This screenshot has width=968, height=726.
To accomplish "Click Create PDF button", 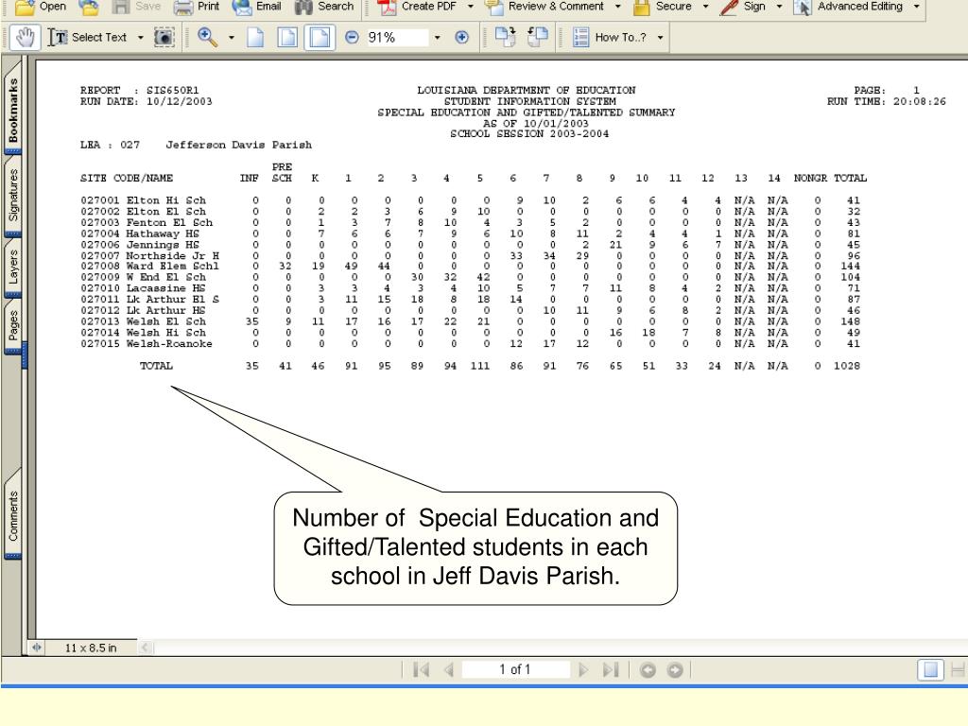I will tap(417, 7).
